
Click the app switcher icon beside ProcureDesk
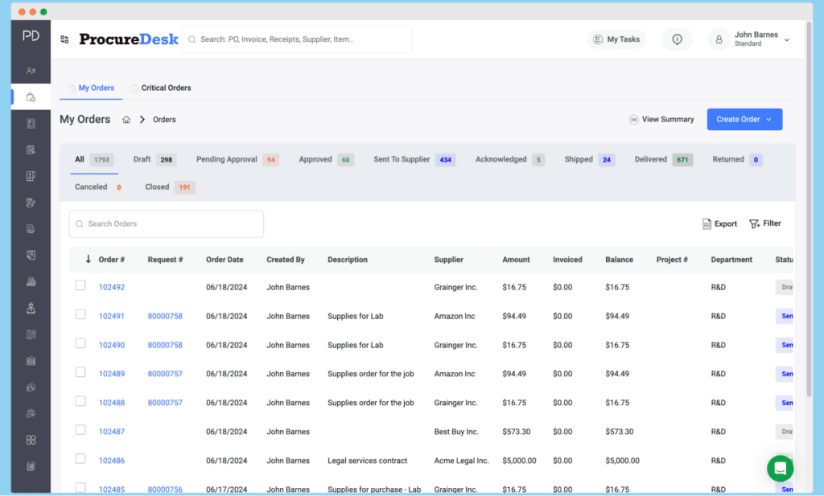click(x=64, y=39)
